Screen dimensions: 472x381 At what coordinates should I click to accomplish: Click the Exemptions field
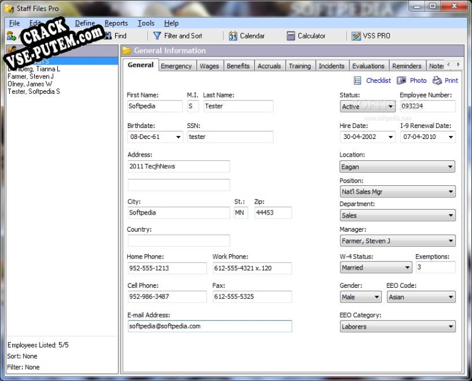[435, 267]
